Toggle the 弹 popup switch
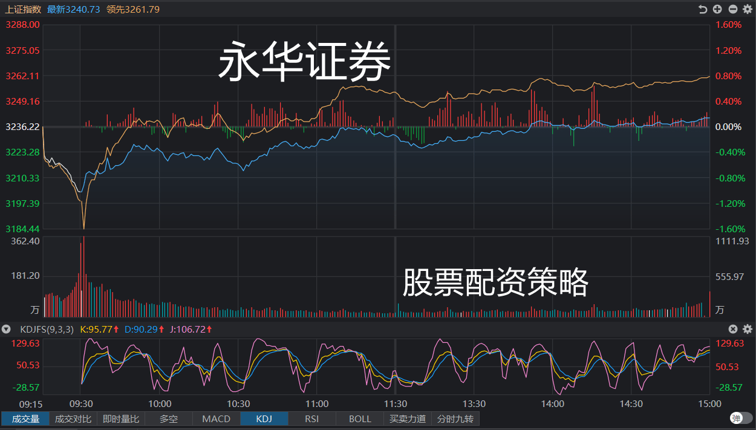The image size is (756, 430). [x=741, y=418]
